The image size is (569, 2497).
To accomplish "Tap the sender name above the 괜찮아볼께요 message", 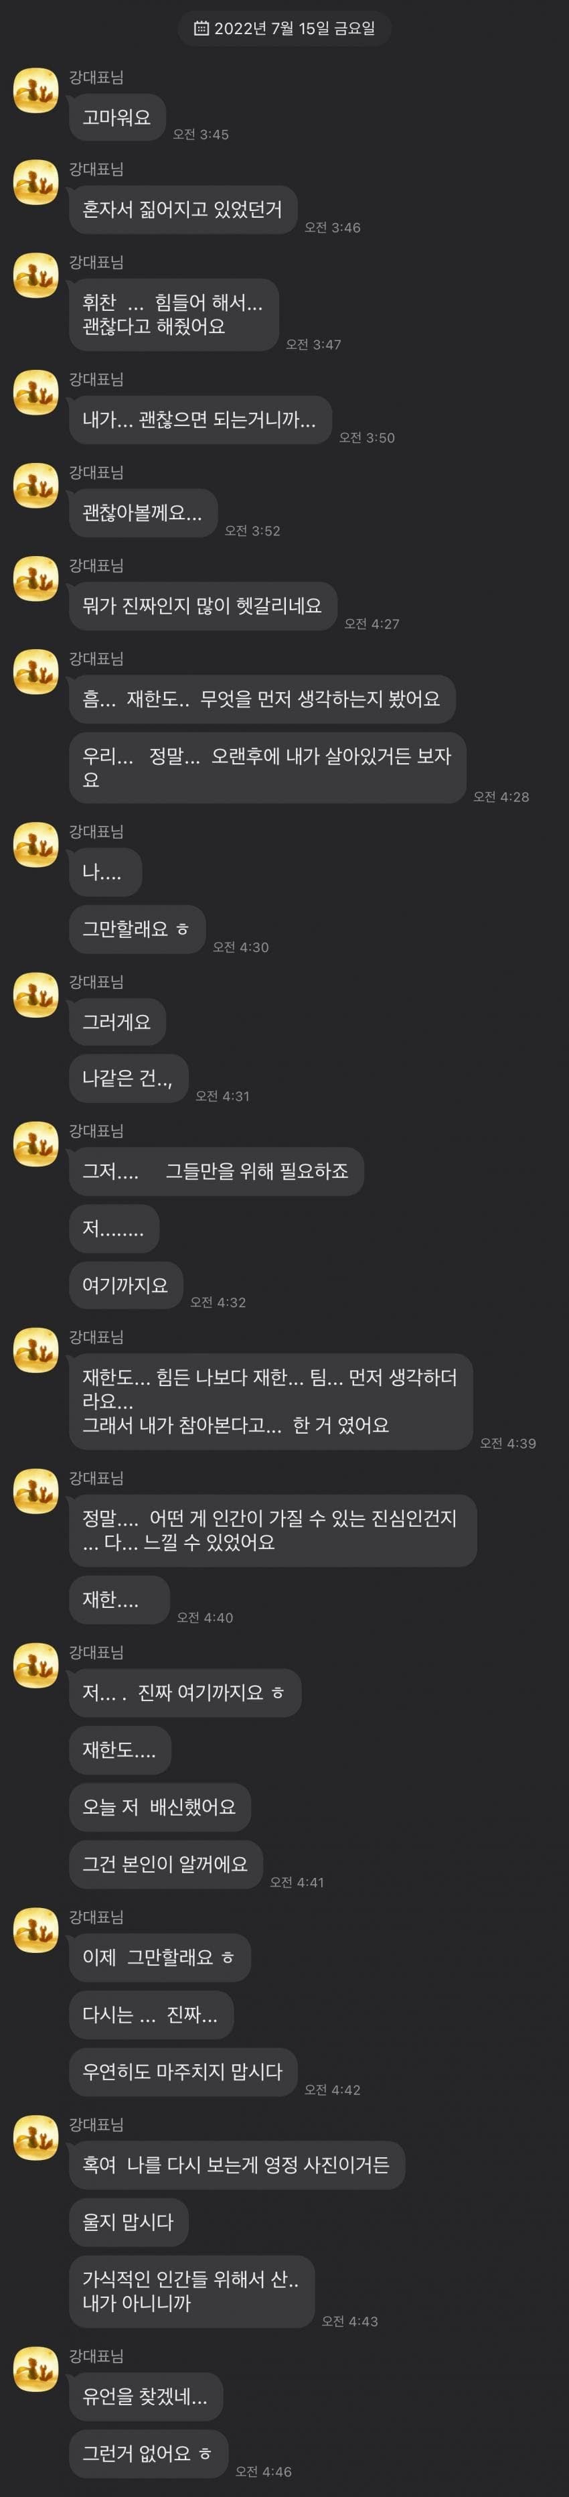I will tap(96, 472).
